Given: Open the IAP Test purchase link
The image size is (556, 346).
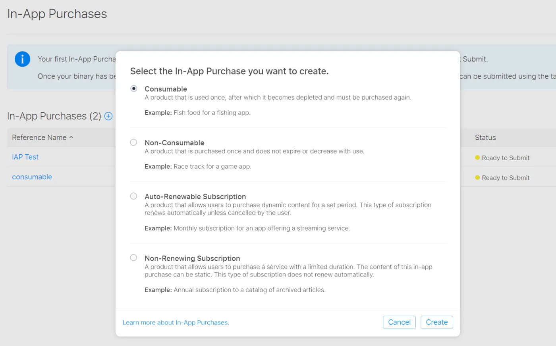Looking at the screenshot, I should 25,157.
